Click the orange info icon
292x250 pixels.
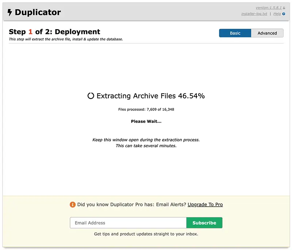73,204
